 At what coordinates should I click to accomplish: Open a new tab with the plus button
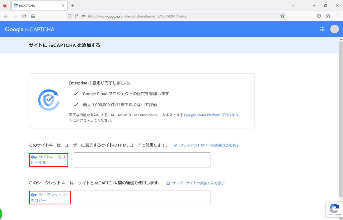click(73, 6)
